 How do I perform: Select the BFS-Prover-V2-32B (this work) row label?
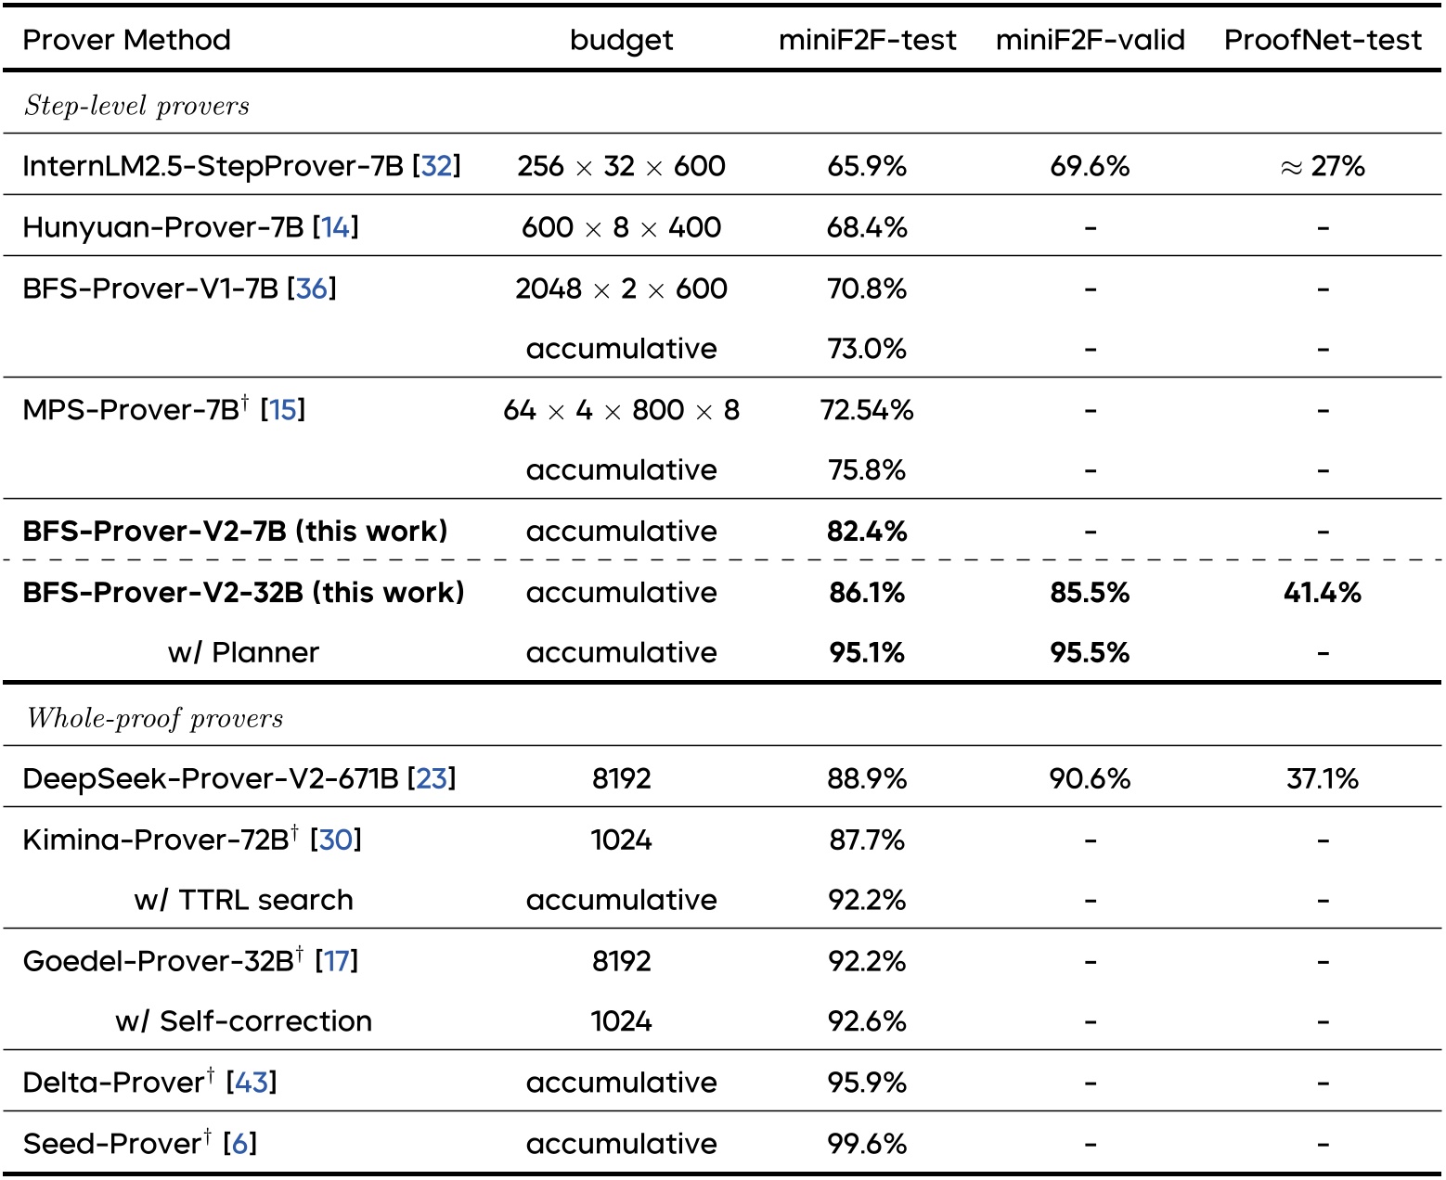243,593
